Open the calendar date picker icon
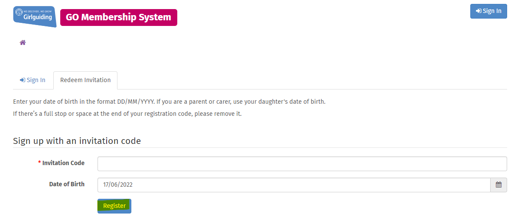The width and height of the screenshot is (521, 223). pos(498,185)
